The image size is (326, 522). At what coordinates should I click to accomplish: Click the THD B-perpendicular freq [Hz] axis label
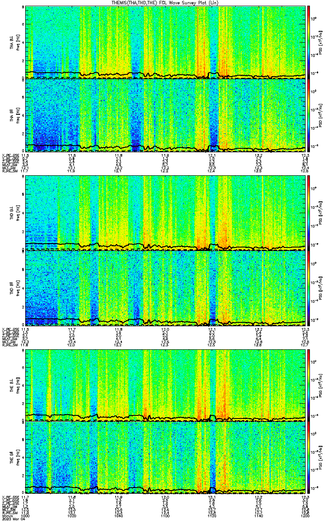click(x=17, y=212)
